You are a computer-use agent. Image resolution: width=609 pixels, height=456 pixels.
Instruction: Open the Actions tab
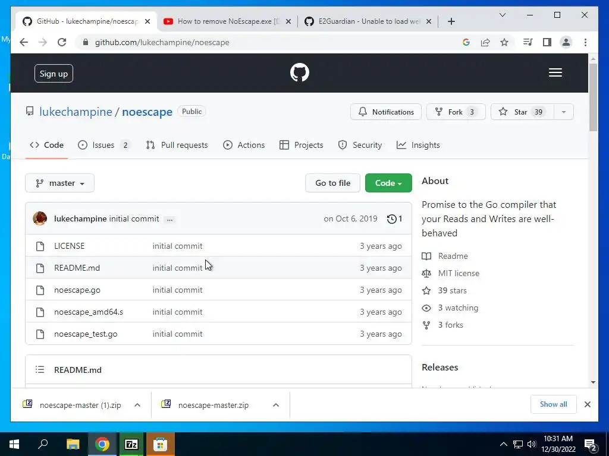(x=244, y=145)
